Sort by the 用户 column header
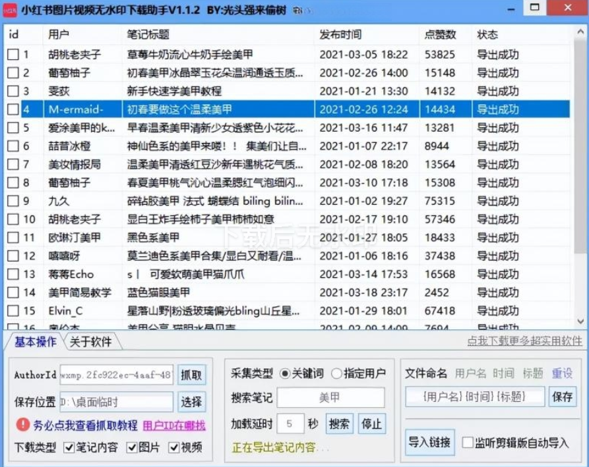Image resolution: width=589 pixels, height=467 pixels. pos(82,34)
